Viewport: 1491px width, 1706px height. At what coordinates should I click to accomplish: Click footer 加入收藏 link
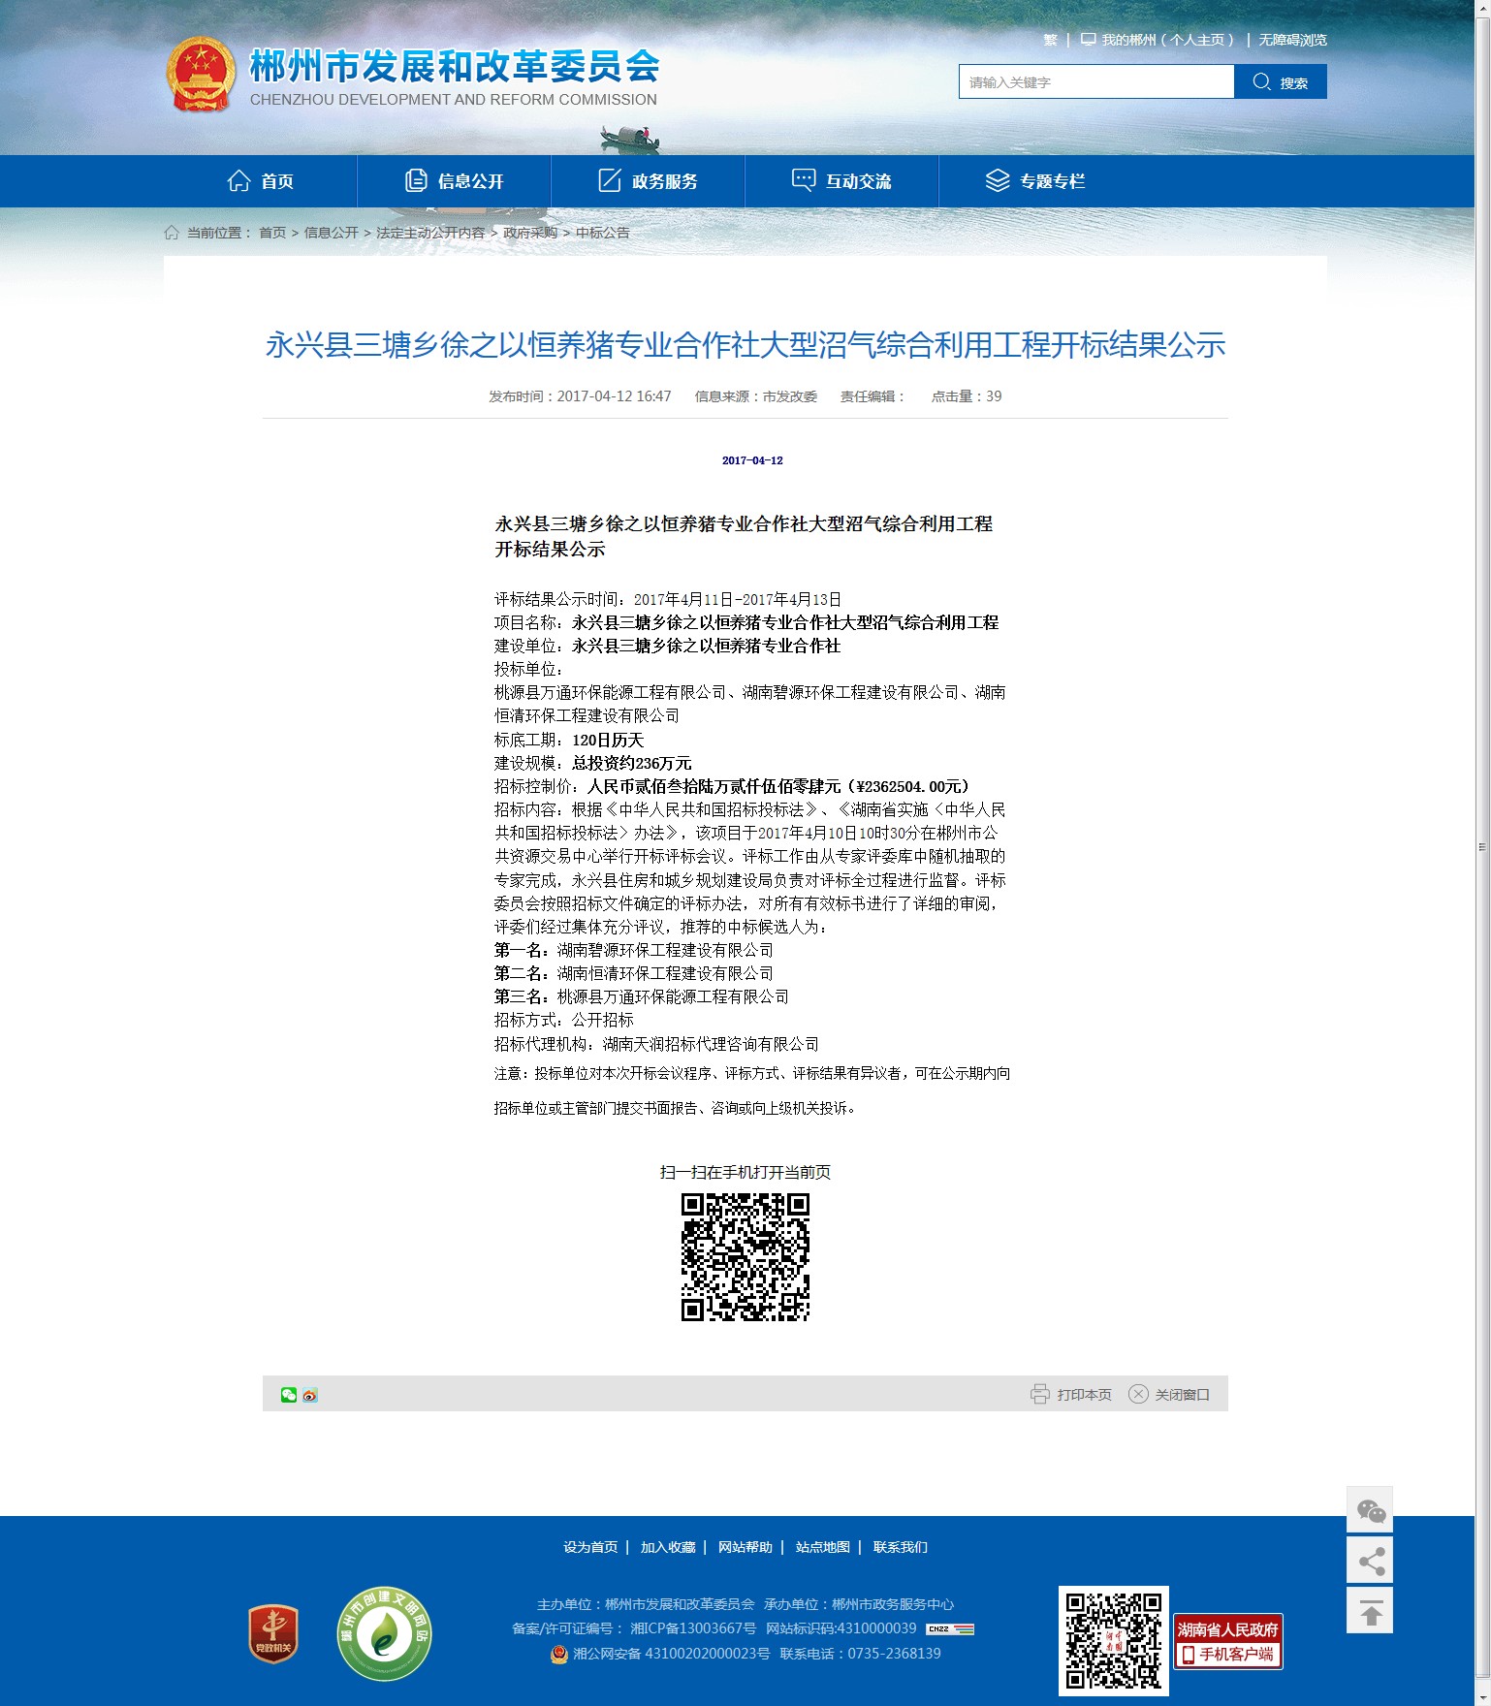pyautogui.click(x=668, y=1547)
